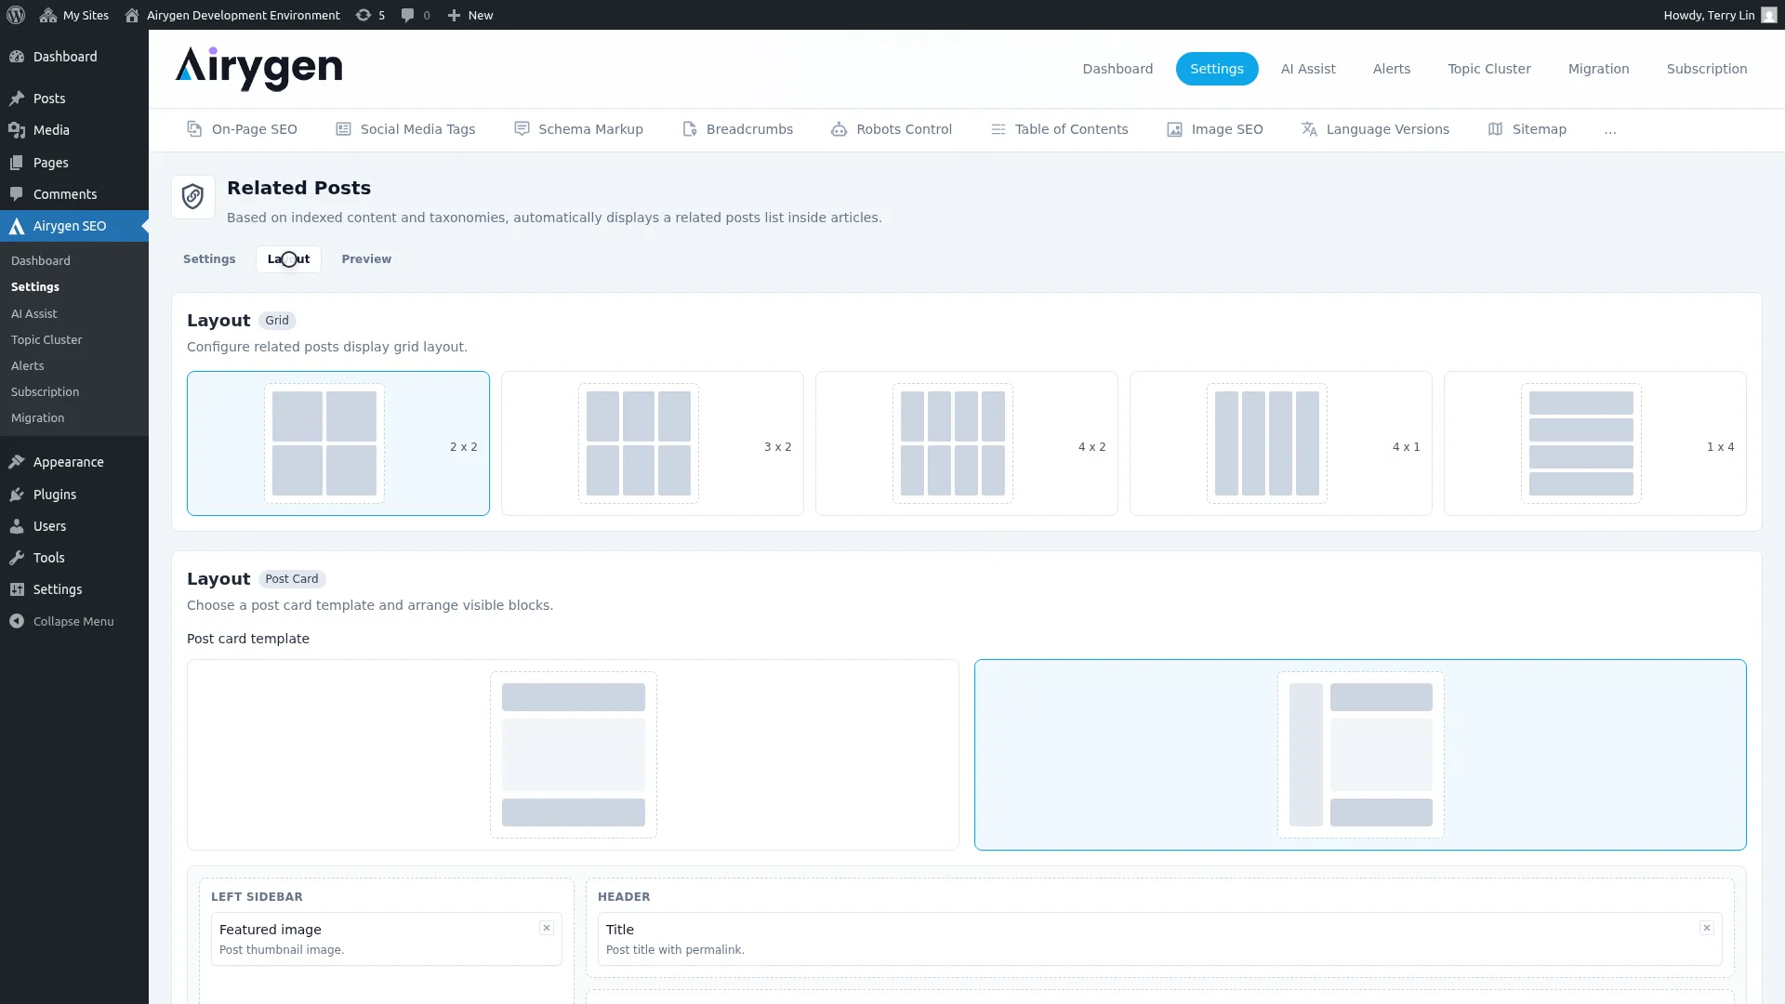Open the Sitemap settings tab
The image size is (1785, 1004).
pyautogui.click(x=1527, y=129)
